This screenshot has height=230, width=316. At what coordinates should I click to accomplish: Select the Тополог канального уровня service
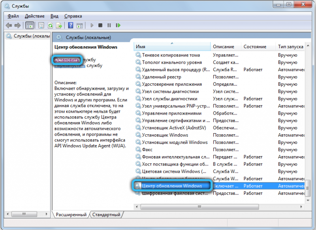click(x=219, y=62)
